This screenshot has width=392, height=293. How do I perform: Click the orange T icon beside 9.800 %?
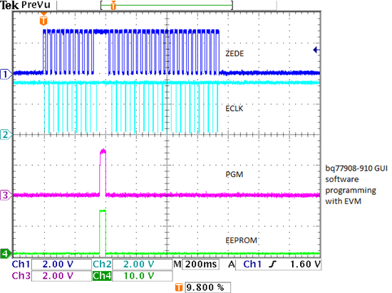[x=178, y=287]
